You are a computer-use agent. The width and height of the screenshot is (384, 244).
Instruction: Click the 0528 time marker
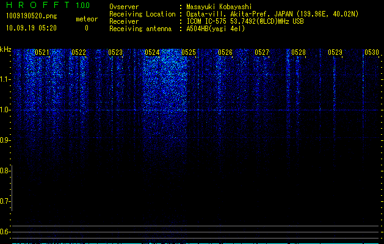[x=299, y=52]
